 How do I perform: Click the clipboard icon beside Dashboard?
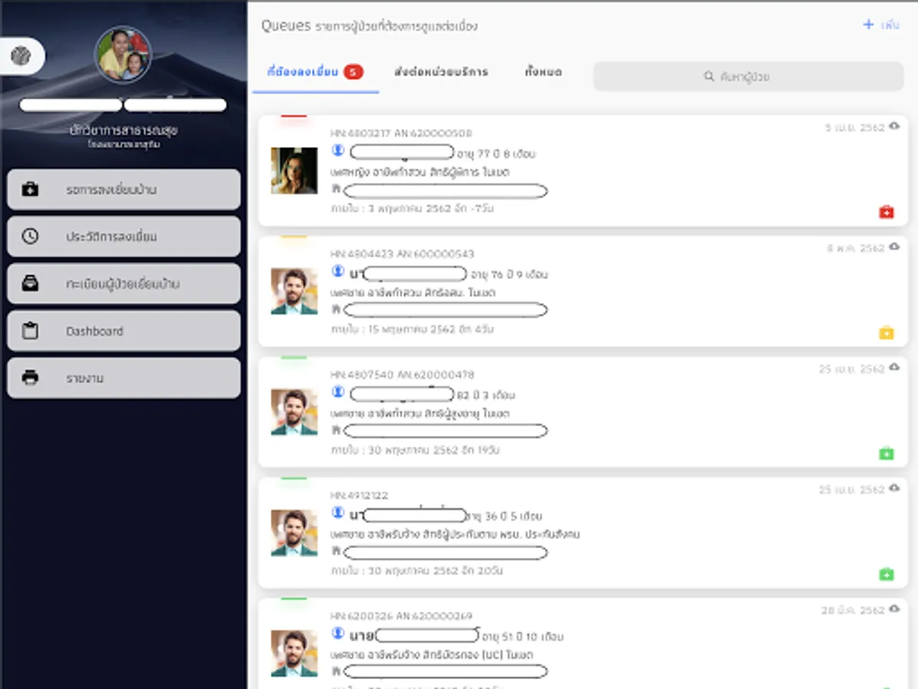click(x=30, y=331)
